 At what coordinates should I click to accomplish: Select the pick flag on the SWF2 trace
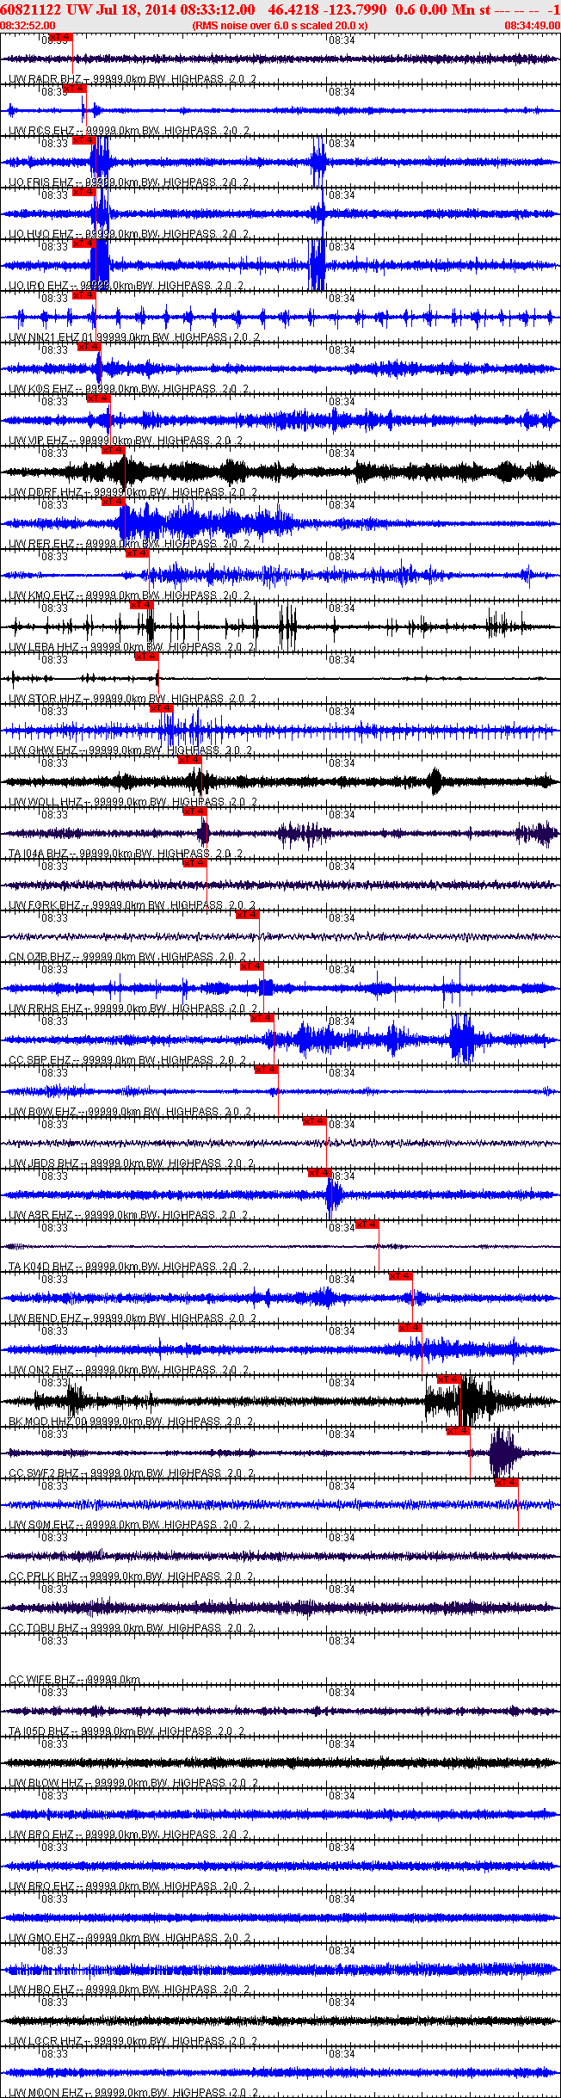(x=459, y=1431)
